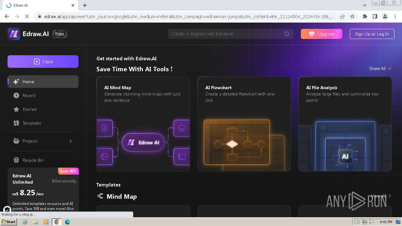402x226 pixels.
Task: Click View All arrow for Mind Map
Action: click(x=390, y=196)
